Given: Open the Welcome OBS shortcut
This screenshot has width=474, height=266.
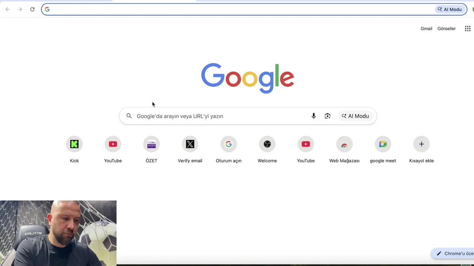Looking at the screenshot, I should (267, 150).
